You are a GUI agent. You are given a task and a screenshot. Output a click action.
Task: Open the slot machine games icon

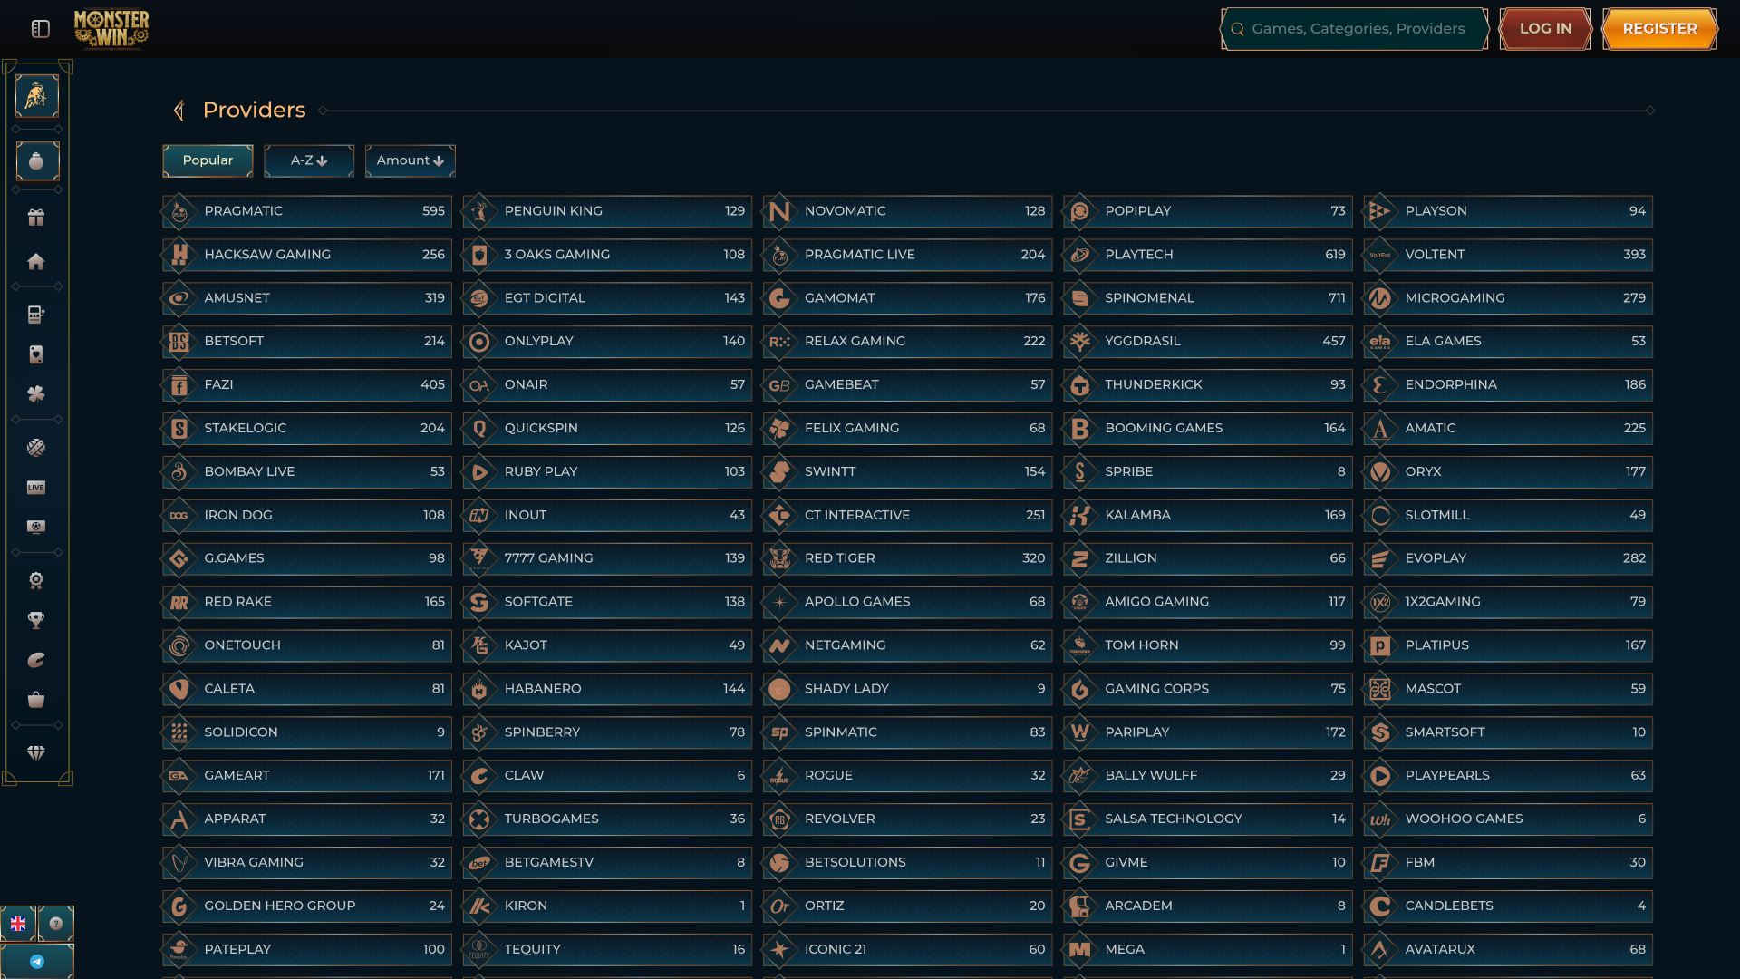(36, 315)
